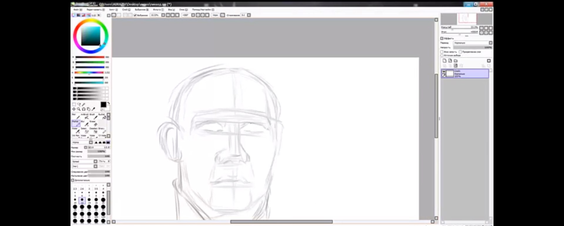Create a new layer folder

pyautogui.click(x=456, y=61)
